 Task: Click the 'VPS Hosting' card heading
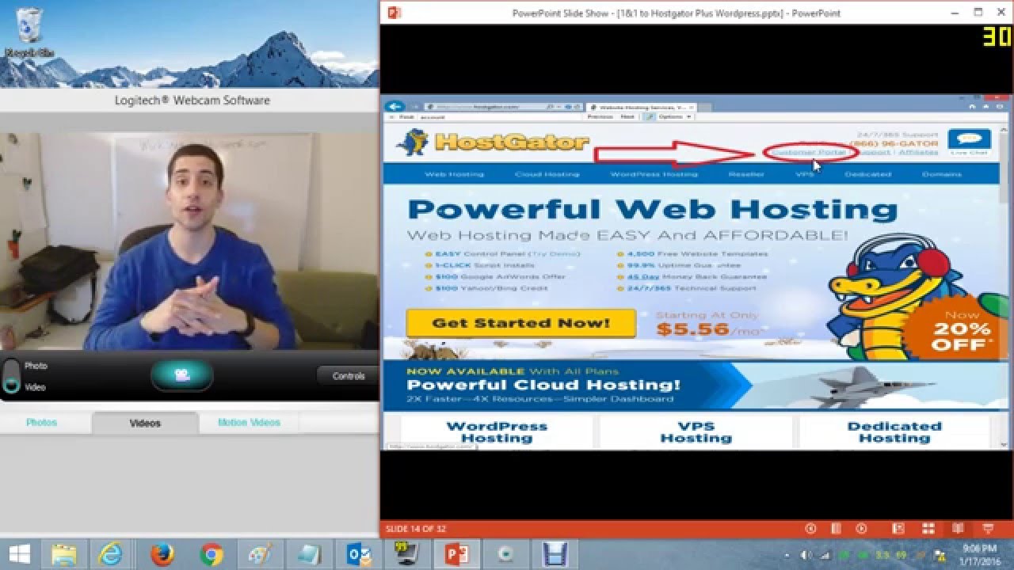coord(696,432)
